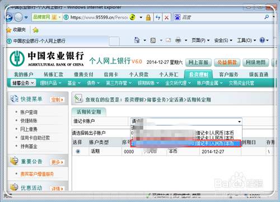
Task: Open the 客户服务 main tab
Action: [x=228, y=75]
